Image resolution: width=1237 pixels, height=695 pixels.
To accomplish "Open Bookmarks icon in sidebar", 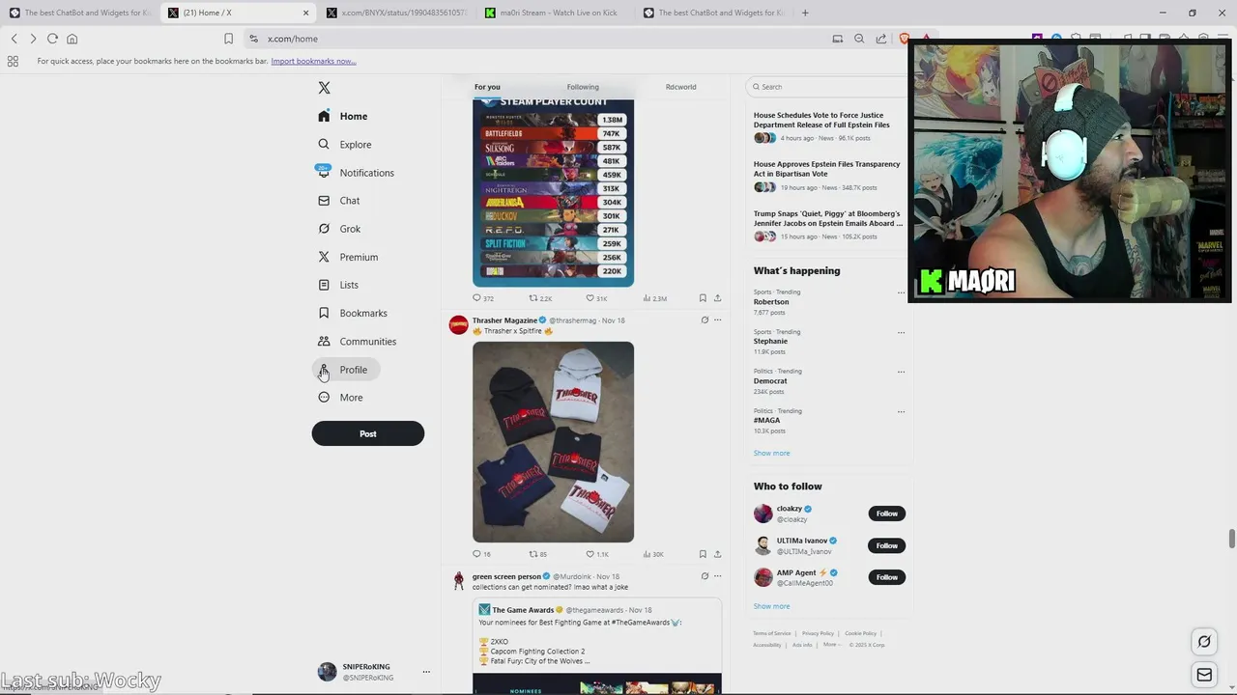I will tap(324, 313).
